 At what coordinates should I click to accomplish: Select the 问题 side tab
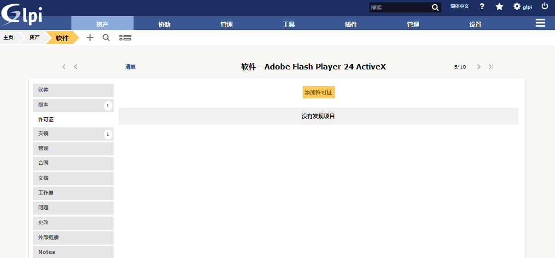click(x=73, y=208)
